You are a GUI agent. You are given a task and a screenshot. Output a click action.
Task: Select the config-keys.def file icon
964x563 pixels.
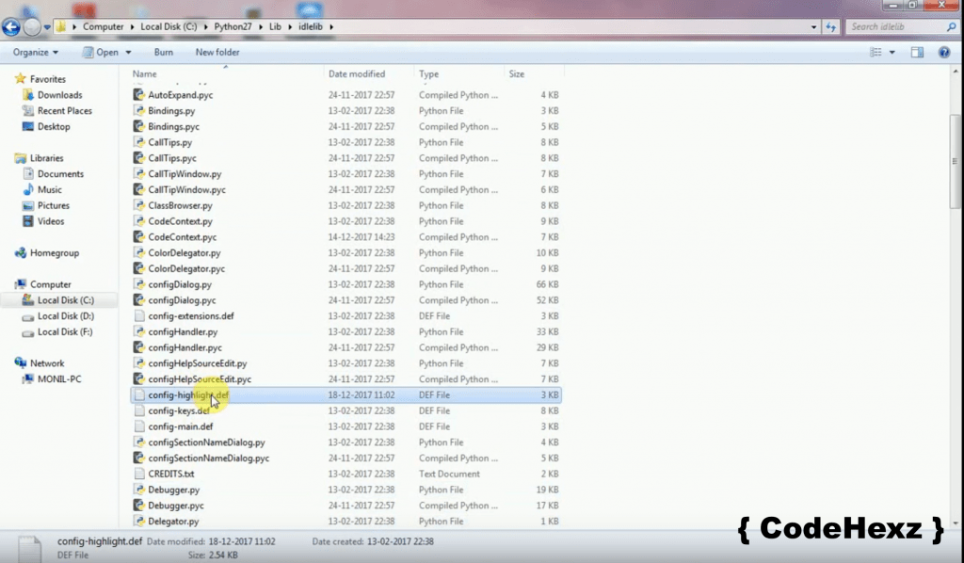pyautogui.click(x=139, y=410)
